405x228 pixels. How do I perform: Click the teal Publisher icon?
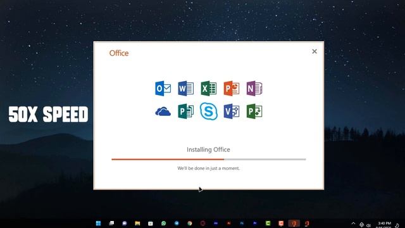tap(185, 111)
